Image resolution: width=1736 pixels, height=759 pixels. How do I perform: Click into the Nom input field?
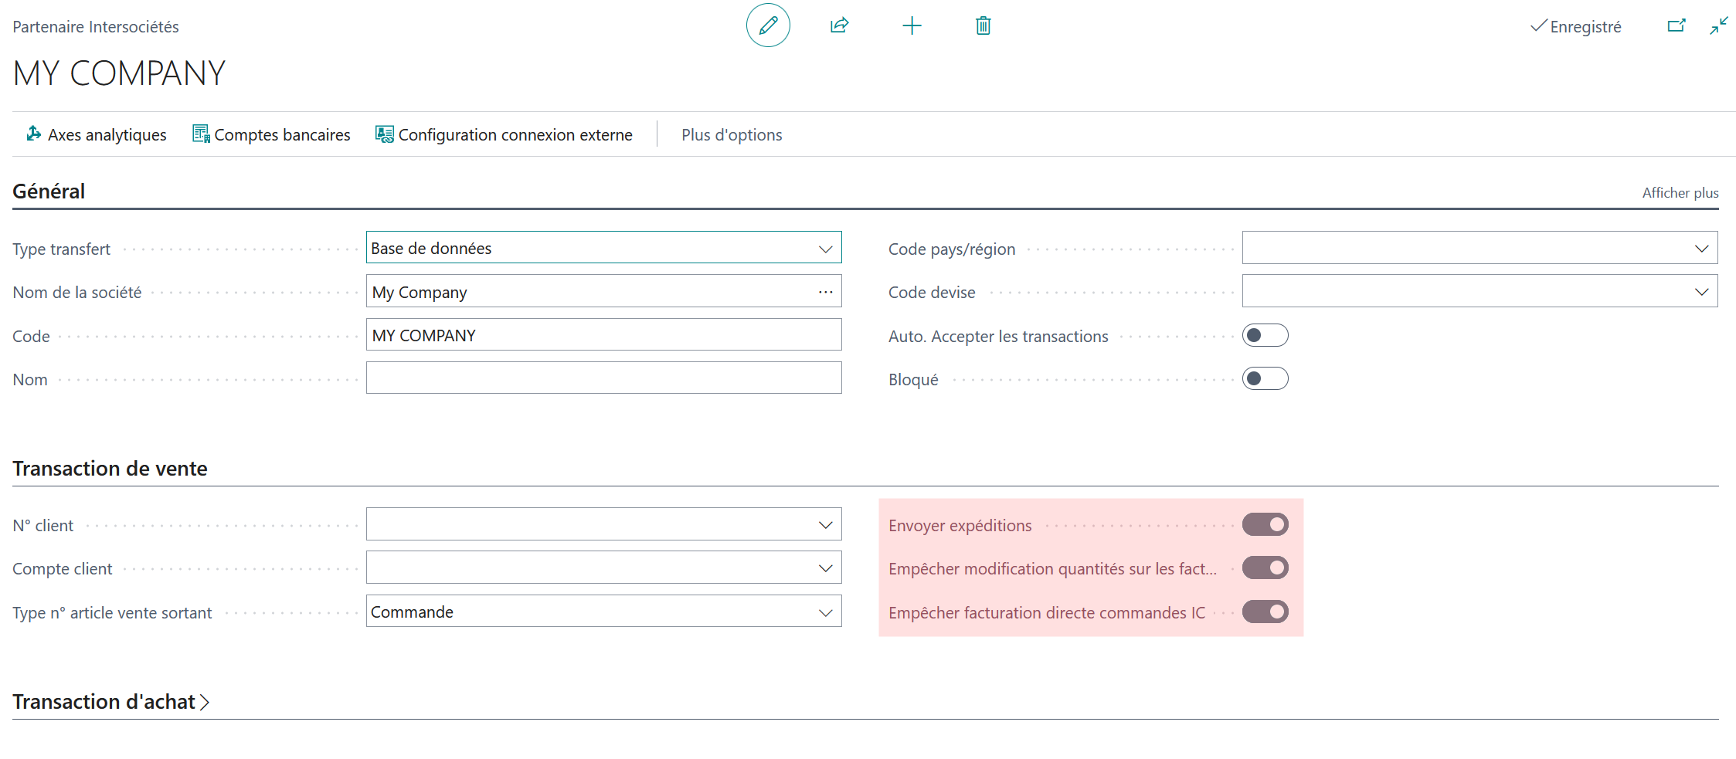coord(604,378)
